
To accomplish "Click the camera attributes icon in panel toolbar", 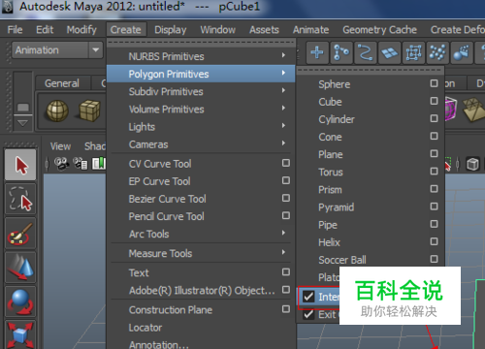I will coord(81,164).
